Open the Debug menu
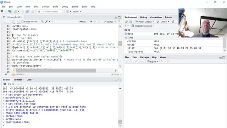The height and width of the screenshot is (128, 227). pyautogui.click(x=65, y=7)
